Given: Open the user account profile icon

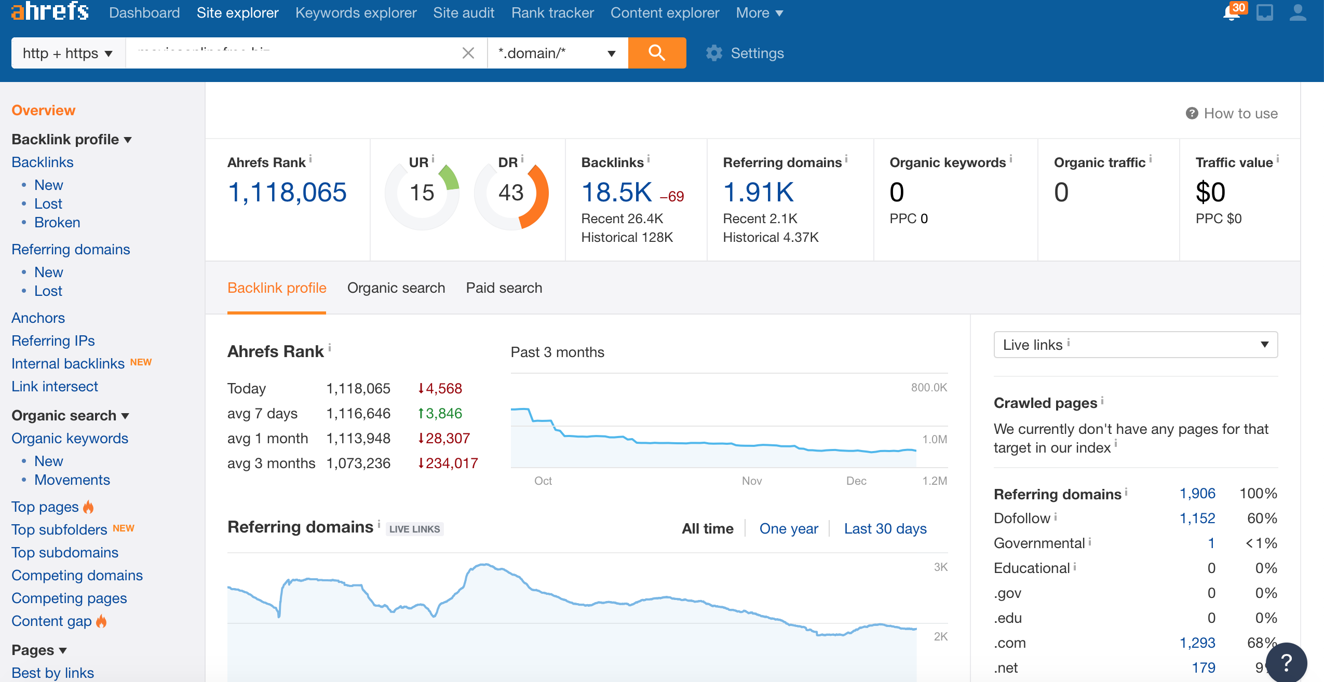Looking at the screenshot, I should [x=1298, y=12].
